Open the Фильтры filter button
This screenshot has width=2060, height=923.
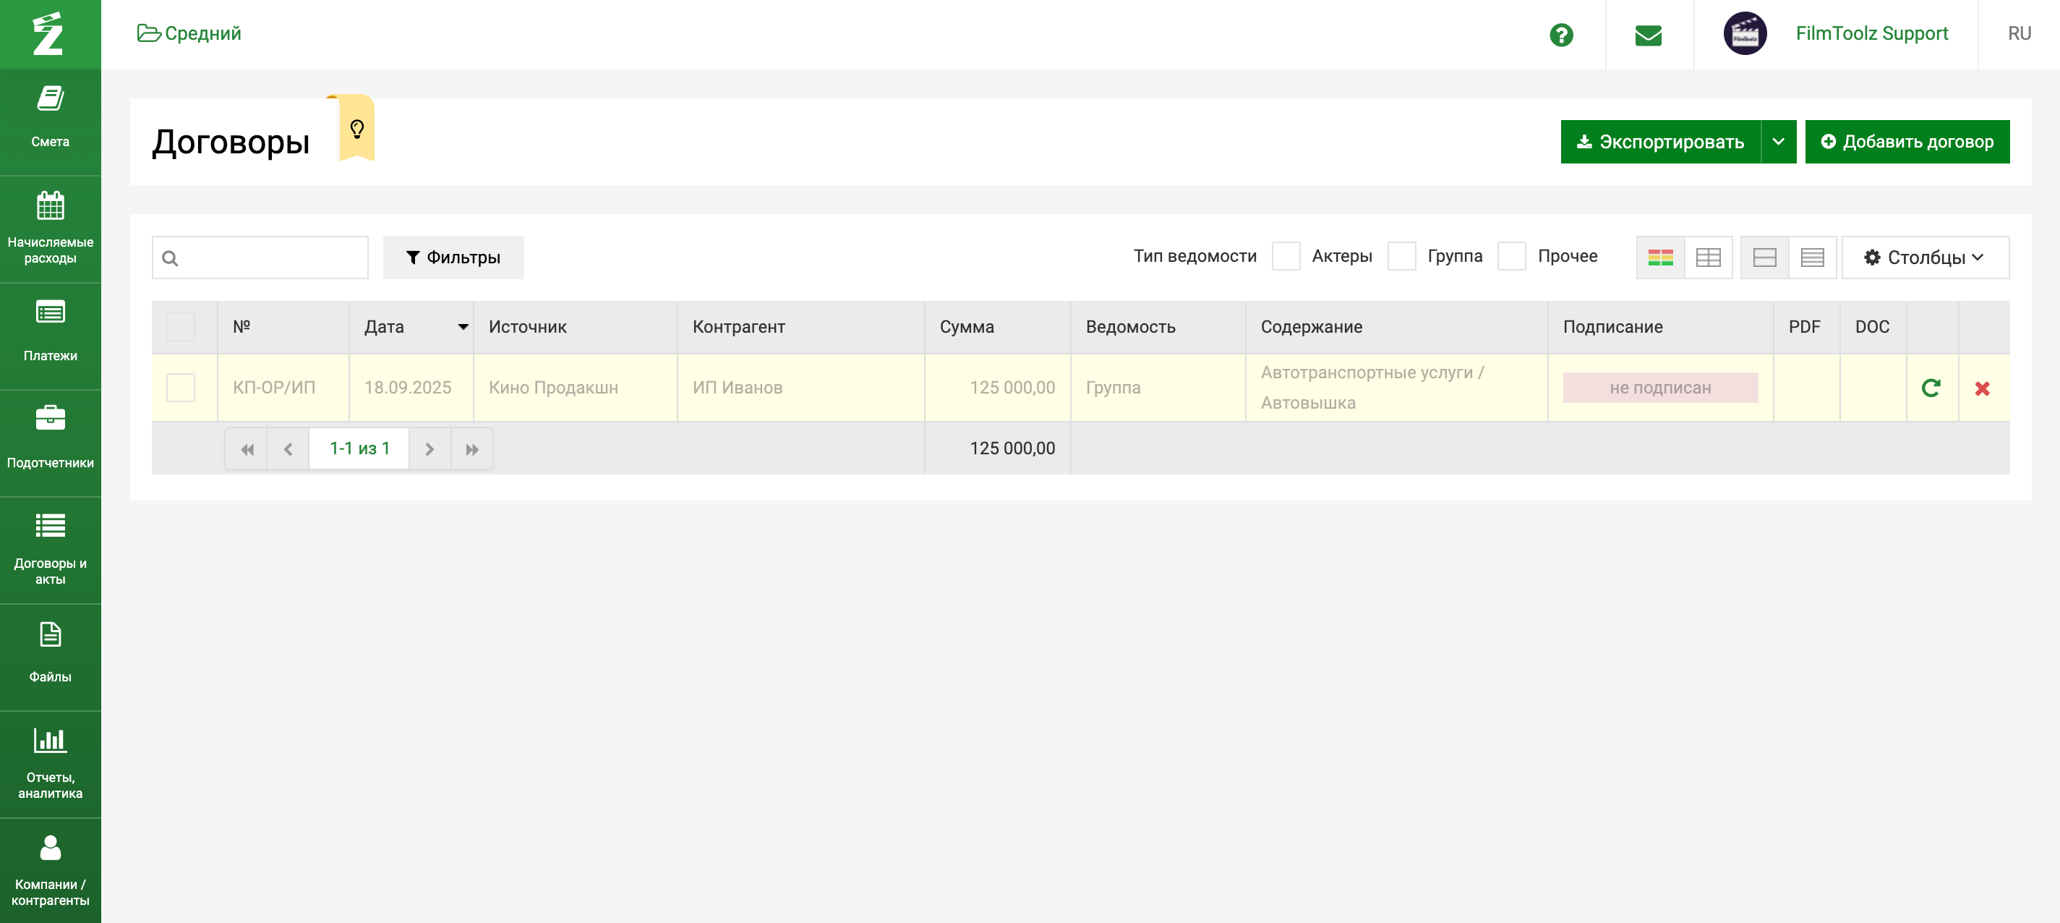453,258
